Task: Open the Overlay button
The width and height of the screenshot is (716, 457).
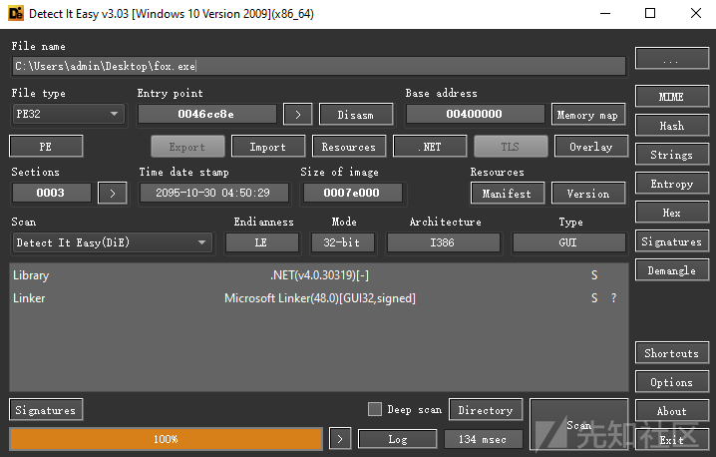Action: click(x=591, y=147)
